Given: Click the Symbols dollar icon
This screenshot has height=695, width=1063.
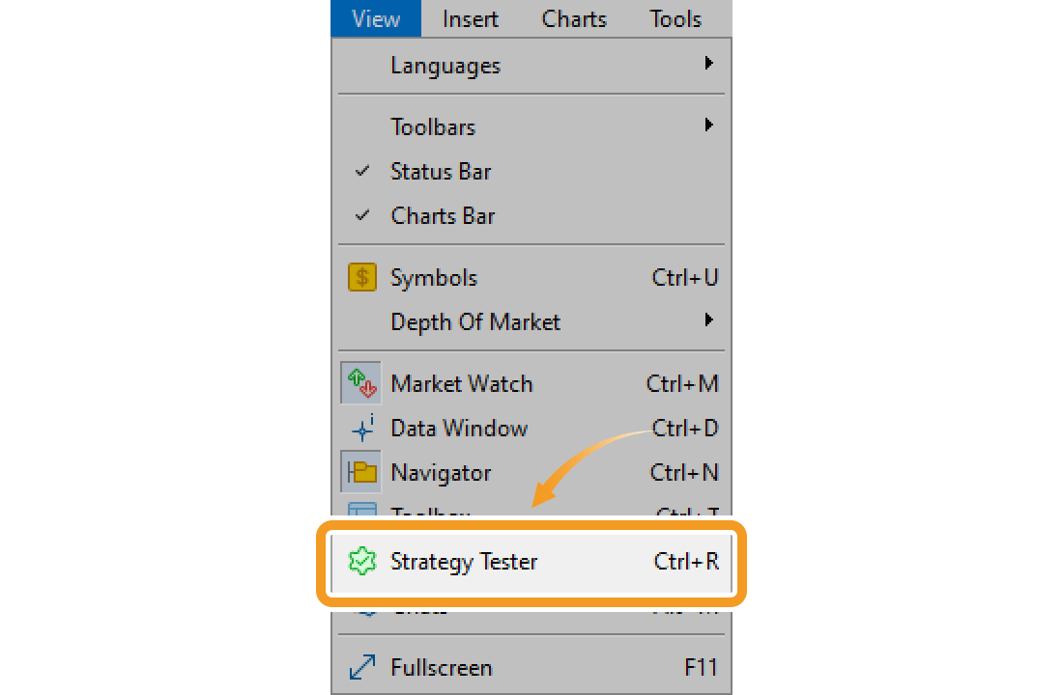Looking at the screenshot, I should pos(361,277).
